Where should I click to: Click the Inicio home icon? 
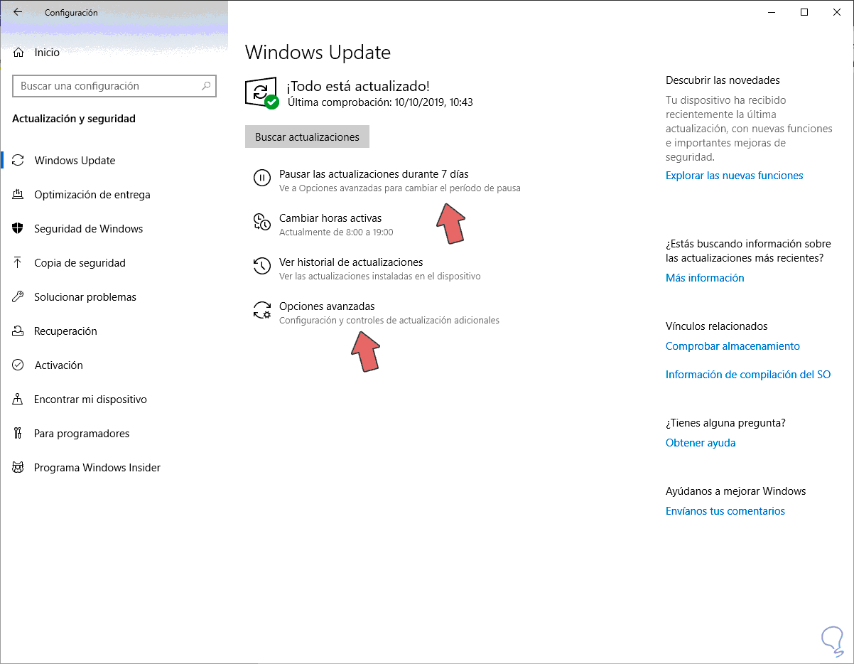coord(18,53)
